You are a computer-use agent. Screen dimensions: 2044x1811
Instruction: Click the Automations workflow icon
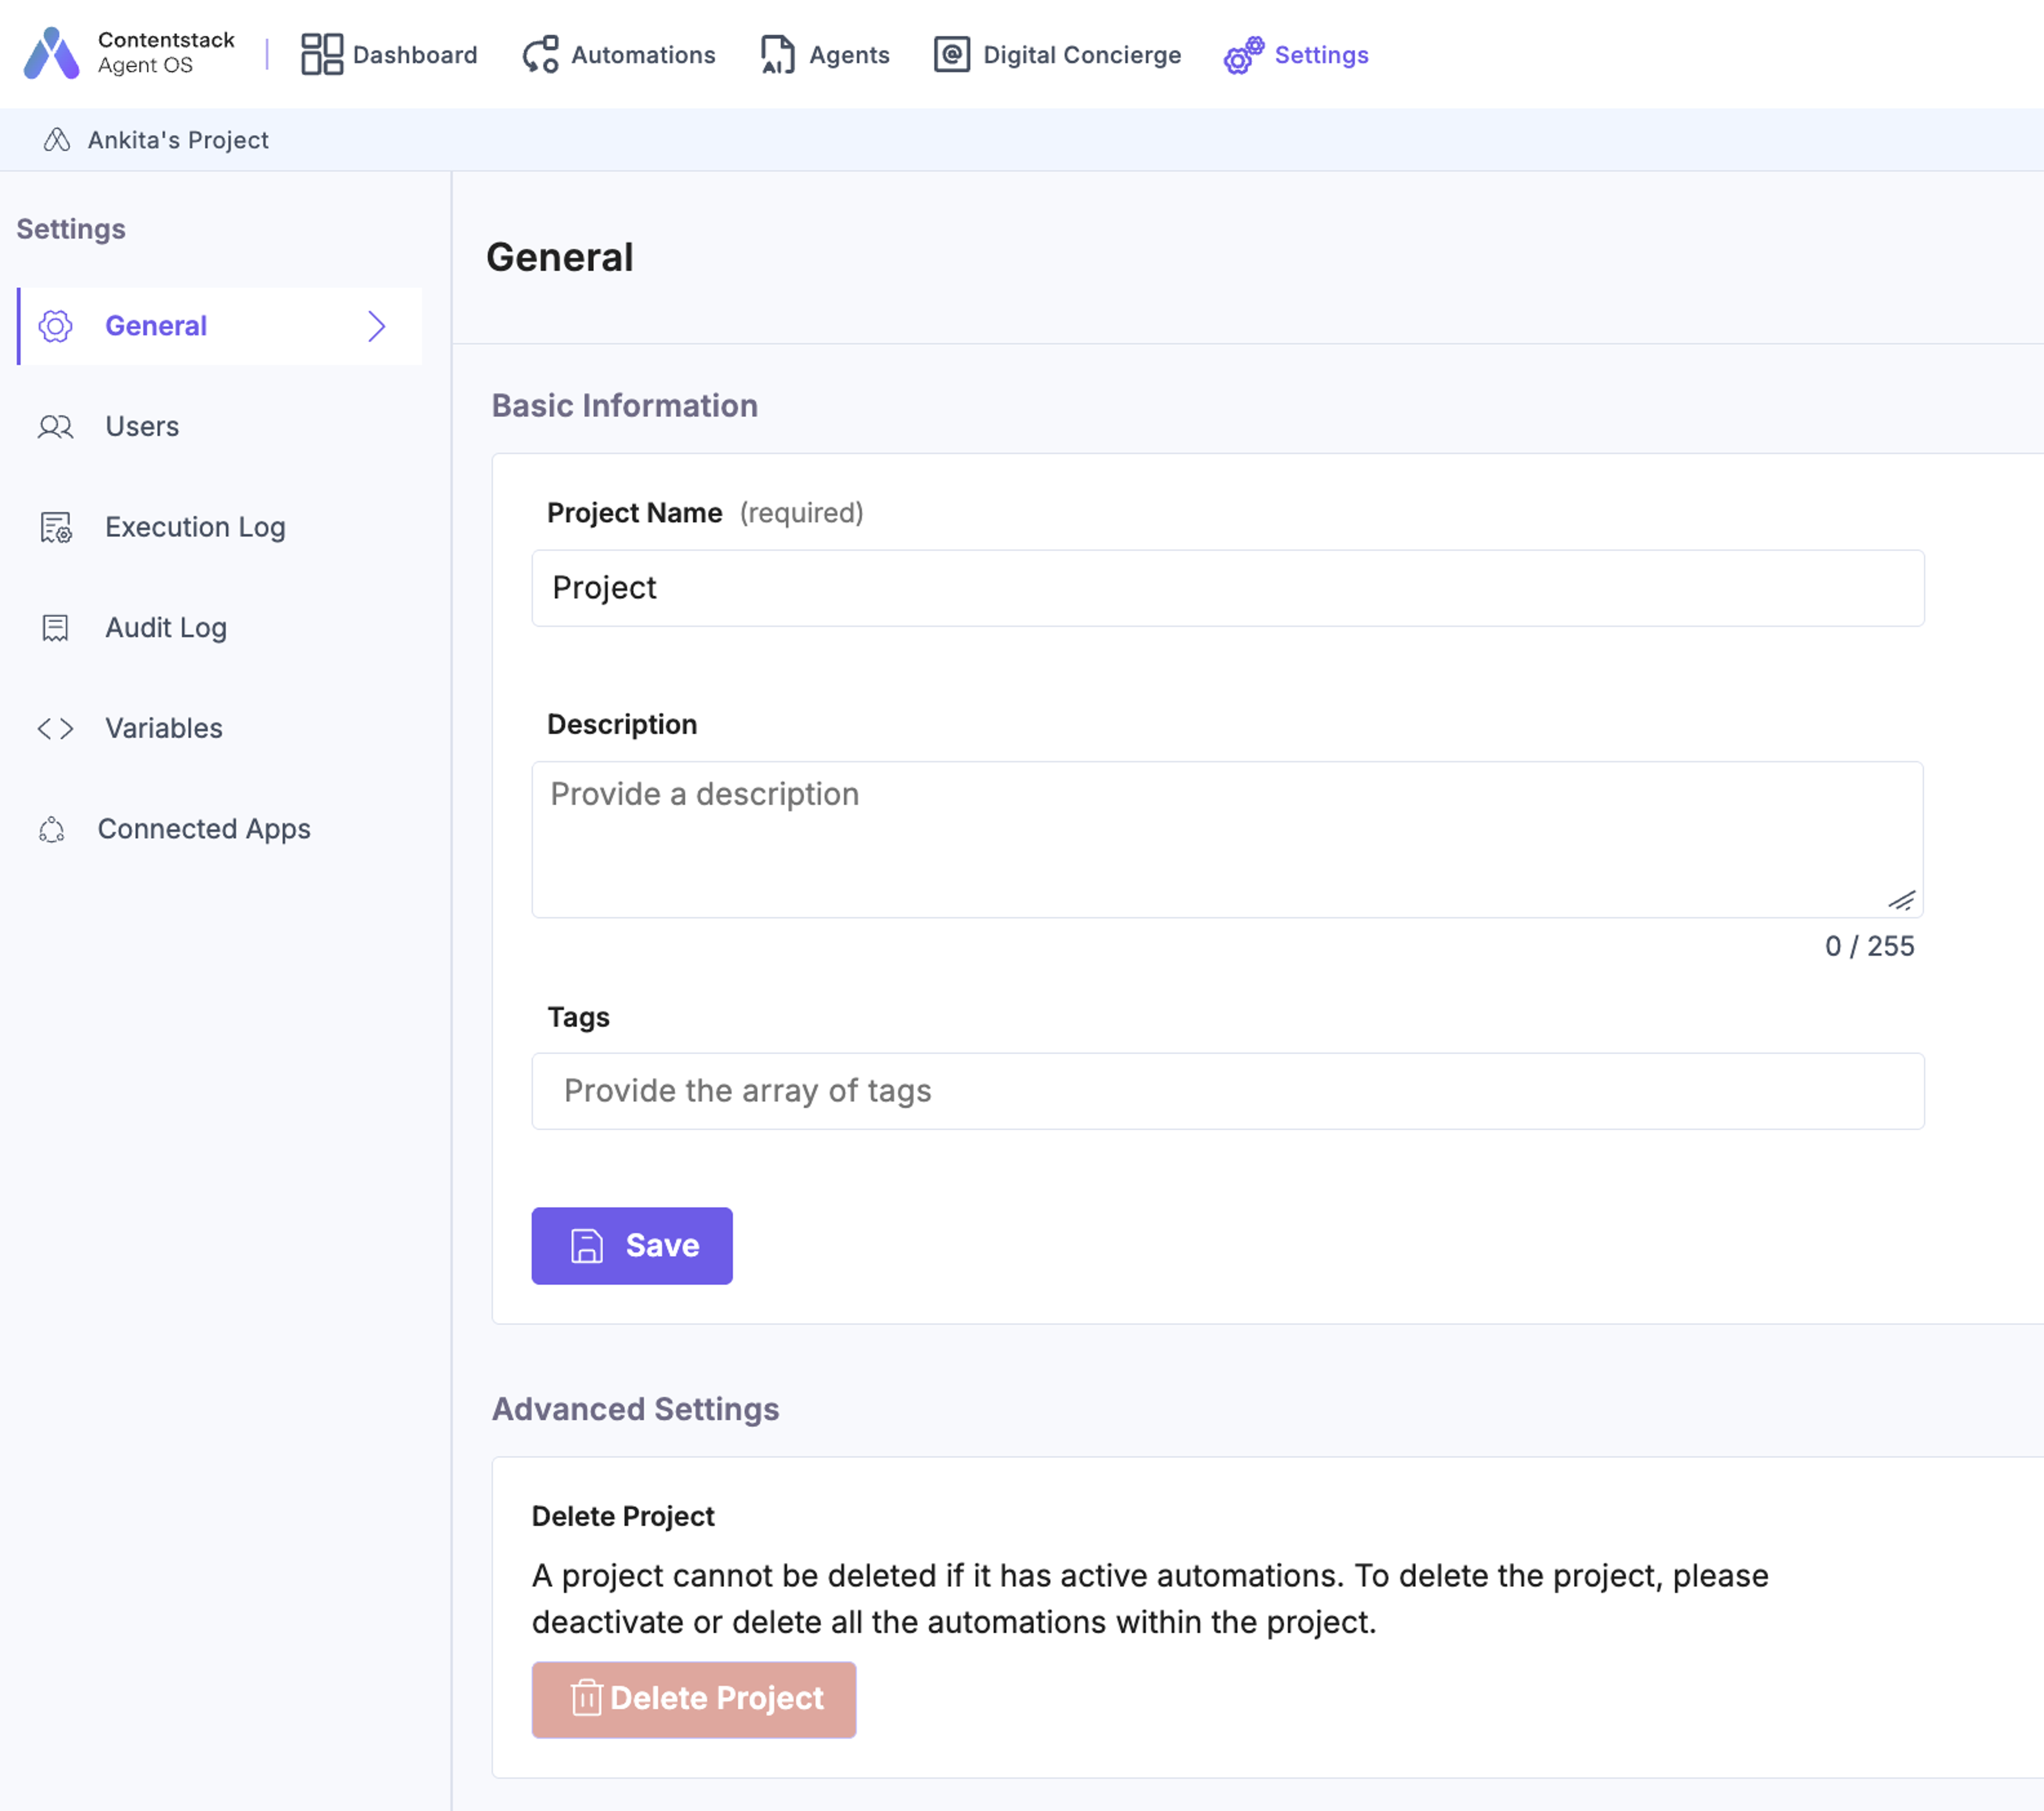click(540, 54)
